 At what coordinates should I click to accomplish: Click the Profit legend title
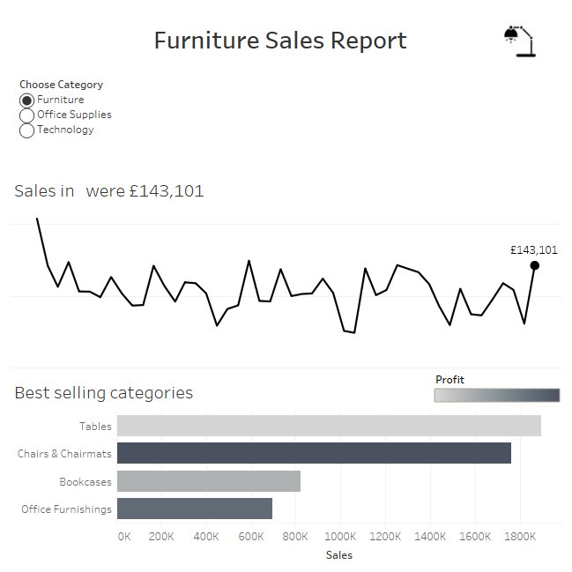point(449,380)
